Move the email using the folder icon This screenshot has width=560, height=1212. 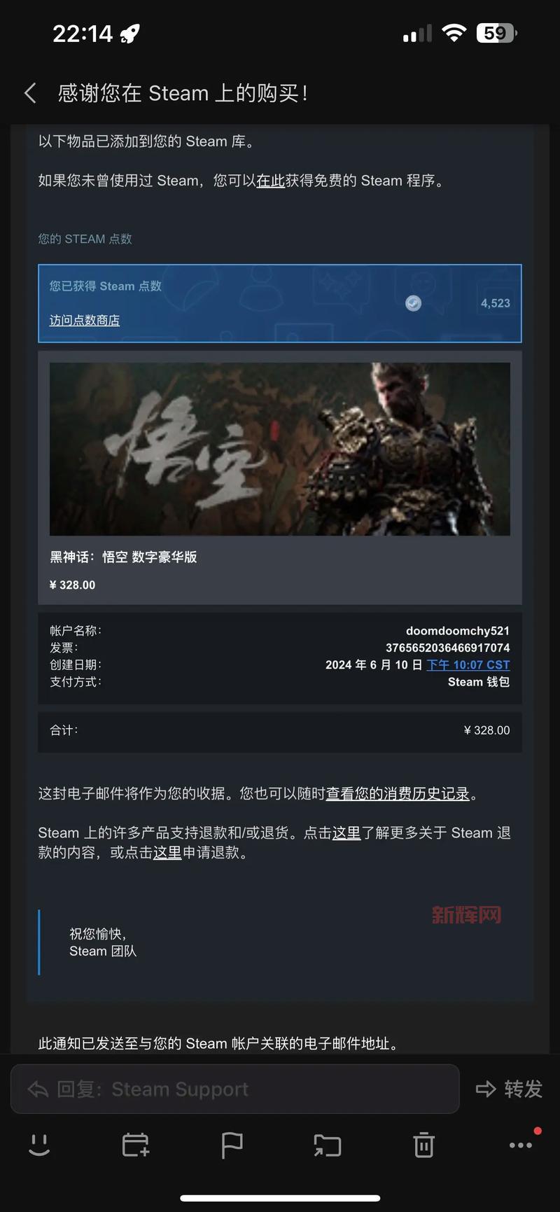point(328,1145)
